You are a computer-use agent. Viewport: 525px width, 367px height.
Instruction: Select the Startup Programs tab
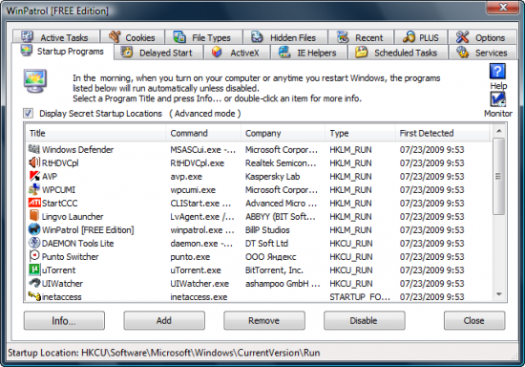63,52
